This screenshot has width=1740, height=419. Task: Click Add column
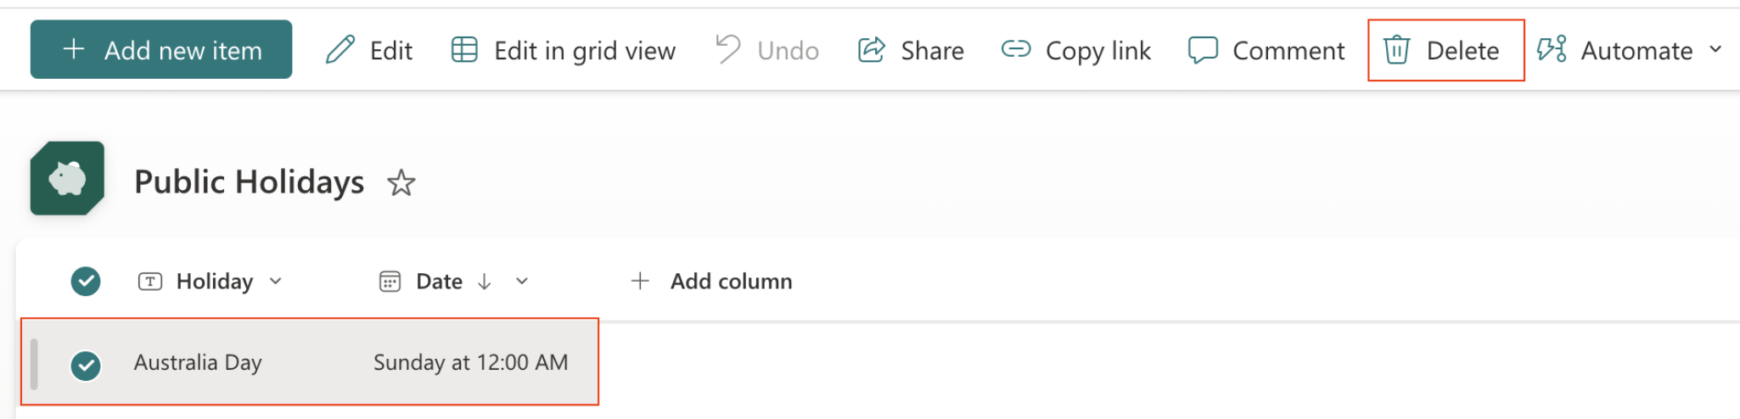[x=711, y=282]
